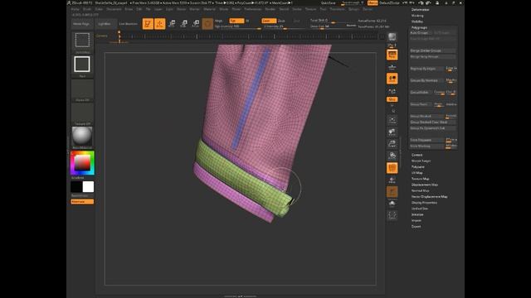Open the Preferences menu
Screen dimensions: 531x298
coord(253,9)
